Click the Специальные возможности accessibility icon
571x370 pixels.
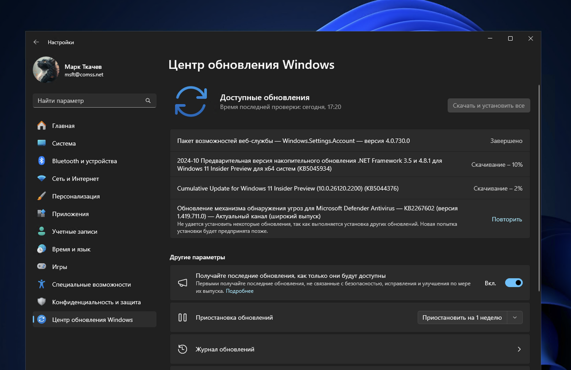(41, 285)
